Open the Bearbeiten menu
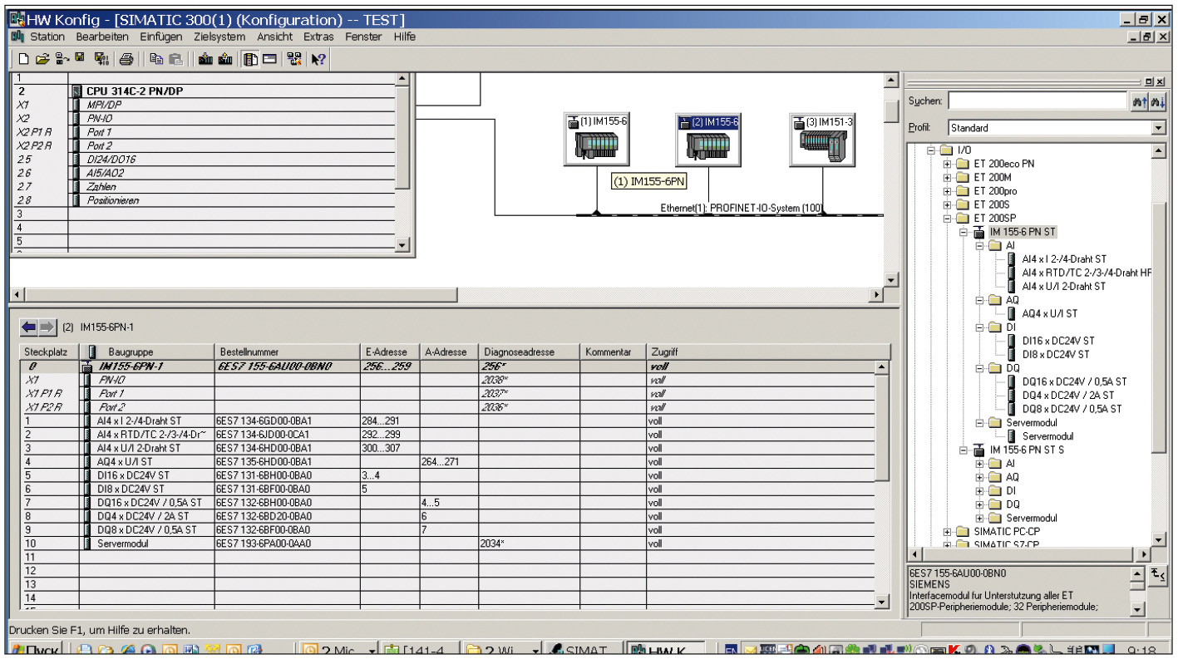 [102, 37]
